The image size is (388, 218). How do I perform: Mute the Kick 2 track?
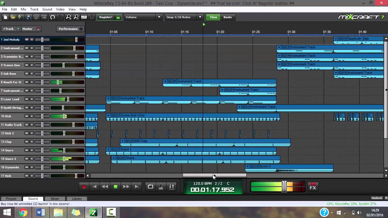(27, 133)
